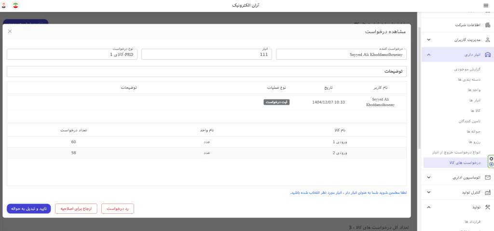Open انبار ها menu item
Viewport: 494px width, 231px height.
(x=475, y=100)
